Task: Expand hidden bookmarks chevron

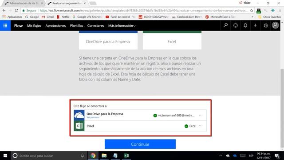Action: click(x=252, y=17)
